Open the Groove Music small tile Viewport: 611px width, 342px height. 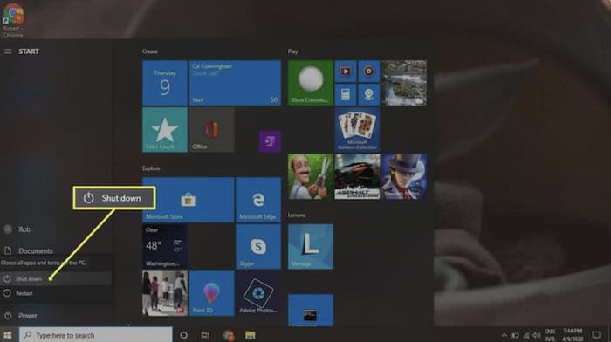click(368, 72)
